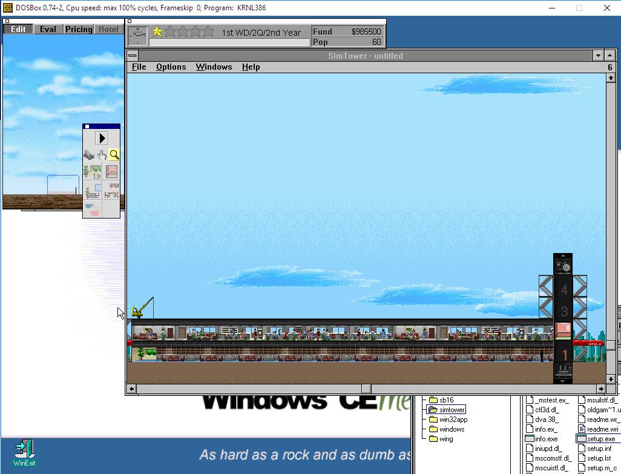This screenshot has height=474, width=621.
Task: Open the Options menu
Action: pos(171,67)
